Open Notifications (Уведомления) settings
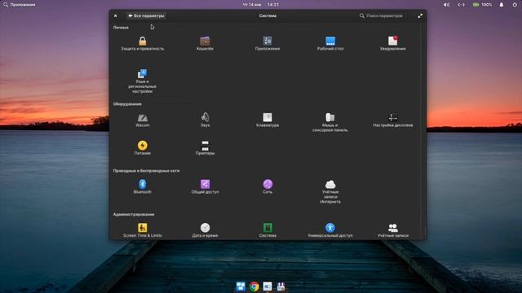The height and width of the screenshot is (293, 522). click(393, 43)
